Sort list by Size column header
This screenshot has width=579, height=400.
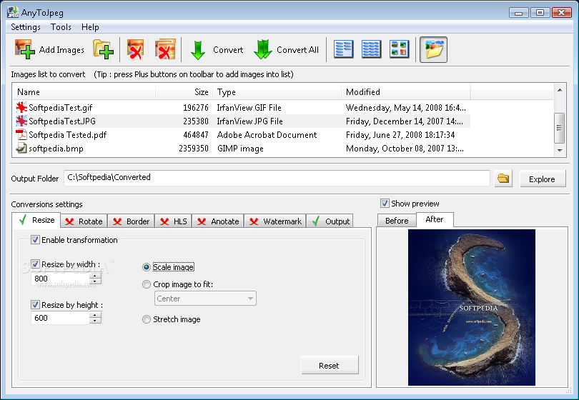(x=184, y=92)
